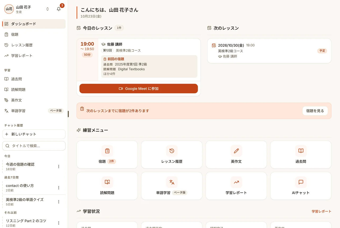This screenshot has width=340, height=228.
Task: Click the 山花 user avatar
Action: click(x=9, y=9)
